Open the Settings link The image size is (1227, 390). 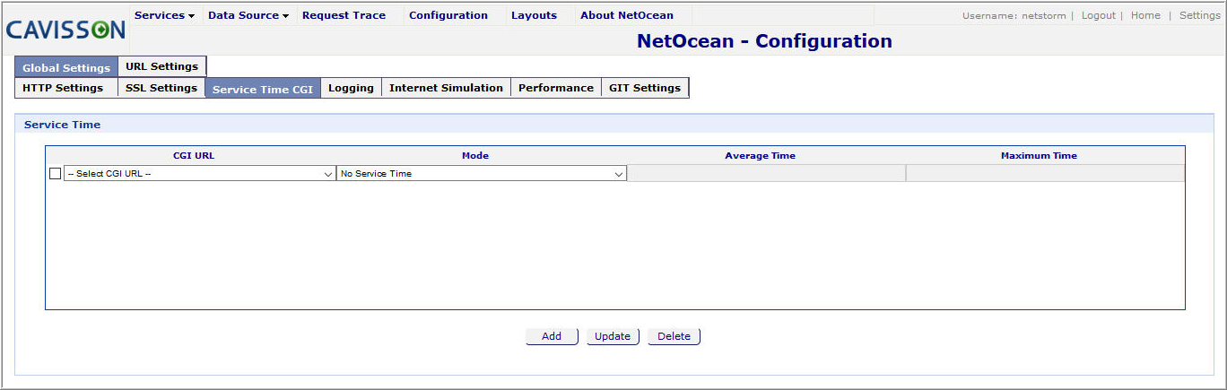[x=1199, y=15]
